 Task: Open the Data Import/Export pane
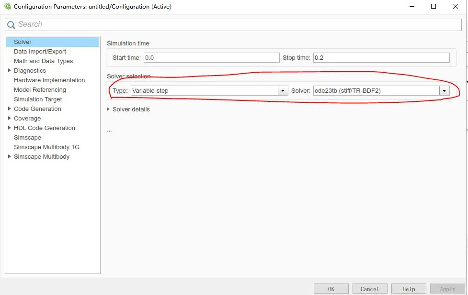click(x=40, y=52)
